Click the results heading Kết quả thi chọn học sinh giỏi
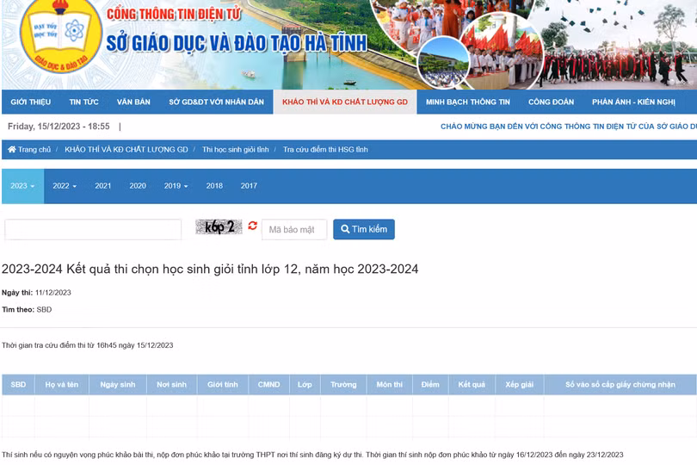 pos(210,270)
